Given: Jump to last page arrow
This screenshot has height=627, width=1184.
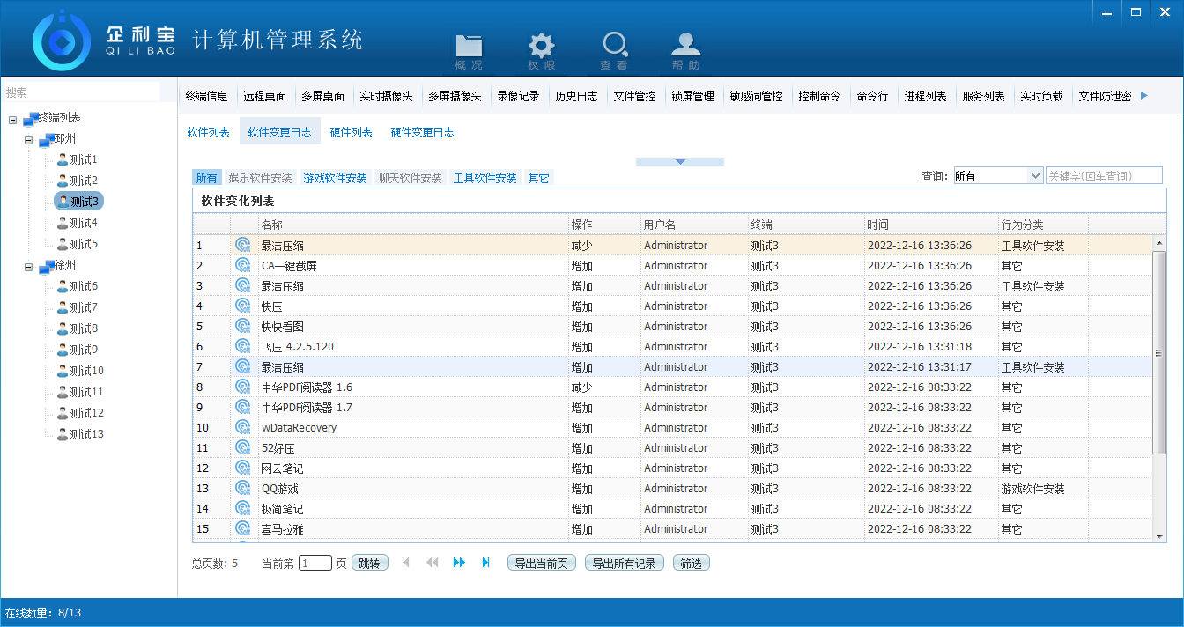Looking at the screenshot, I should click(485, 563).
